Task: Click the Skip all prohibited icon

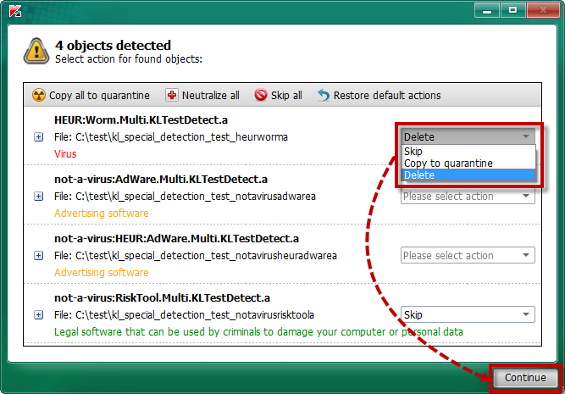Action: coord(261,95)
